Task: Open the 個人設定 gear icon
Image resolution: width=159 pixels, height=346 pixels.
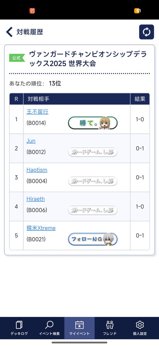Action: (x=140, y=325)
